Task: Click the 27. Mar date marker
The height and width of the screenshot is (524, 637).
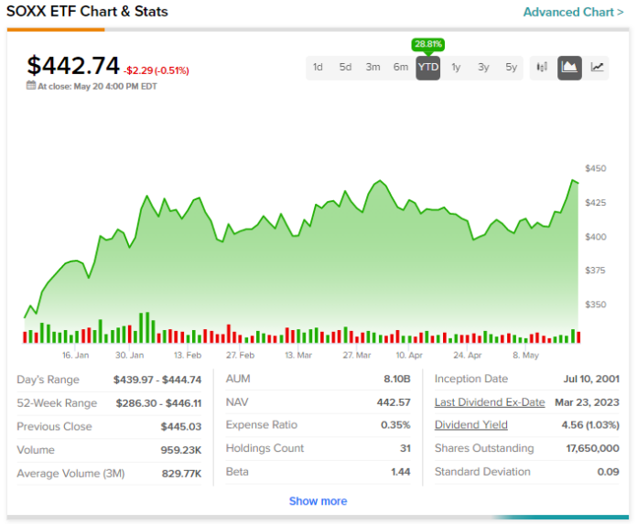Action: (x=356, y=355)
